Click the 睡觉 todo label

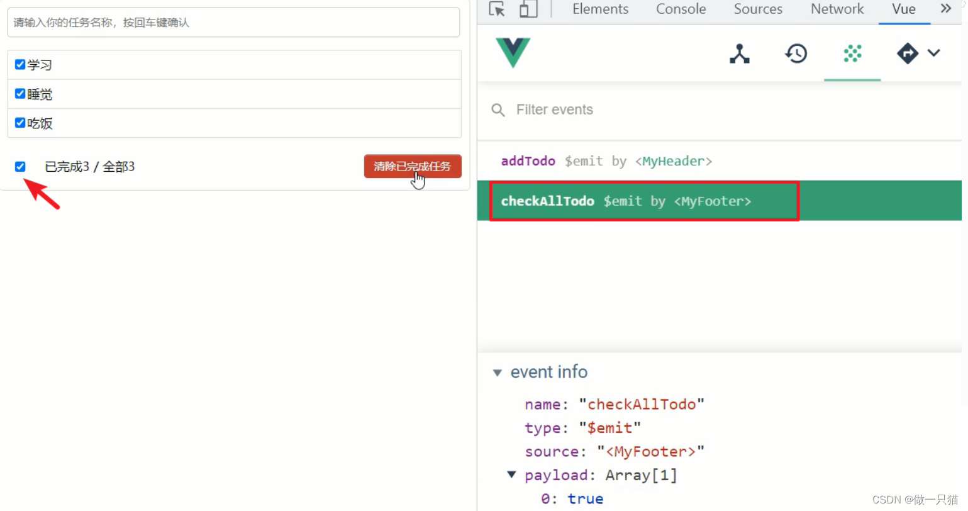[x=40, y=94]
